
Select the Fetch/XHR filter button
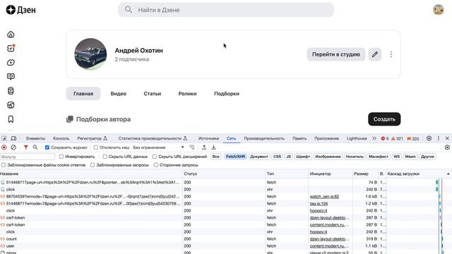point(235,157)
